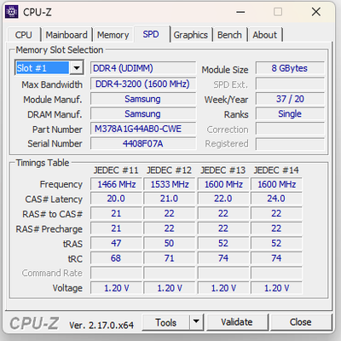Viewport: 341px width, 341px height.
Task: Click the empty SPD Ext. field
Action: tap(290, 84)
